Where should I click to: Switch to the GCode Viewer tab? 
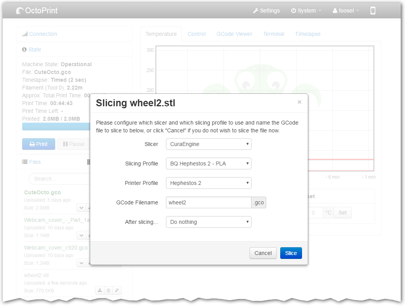tap(234, 34)
